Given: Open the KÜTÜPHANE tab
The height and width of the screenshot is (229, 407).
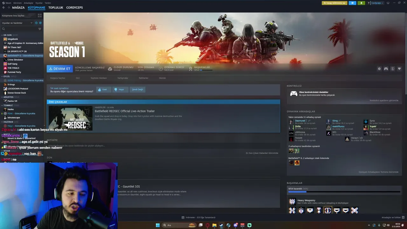Looking at the screenshot, I should (36, 8).
